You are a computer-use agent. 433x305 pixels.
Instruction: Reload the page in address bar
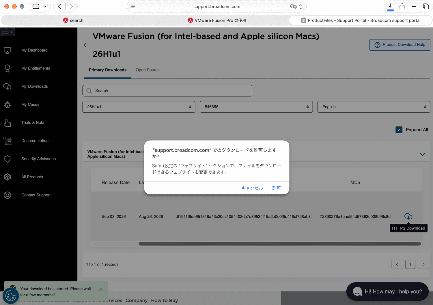(x=301, y=7)
